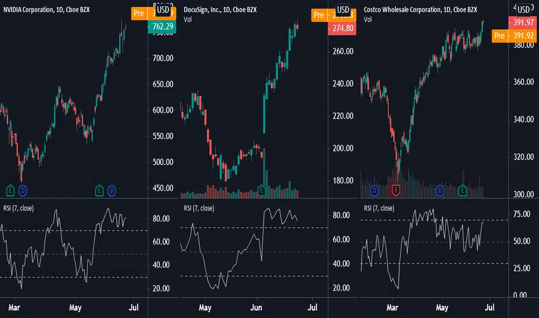The image size is (539, 318).
Task: Click 550.00 on NVIDIA price axis
Action: [x=163, y=136]
